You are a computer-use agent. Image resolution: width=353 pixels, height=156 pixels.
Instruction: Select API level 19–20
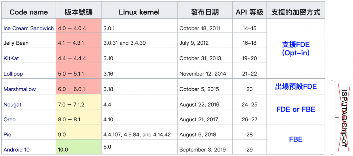tap(250, 55)
